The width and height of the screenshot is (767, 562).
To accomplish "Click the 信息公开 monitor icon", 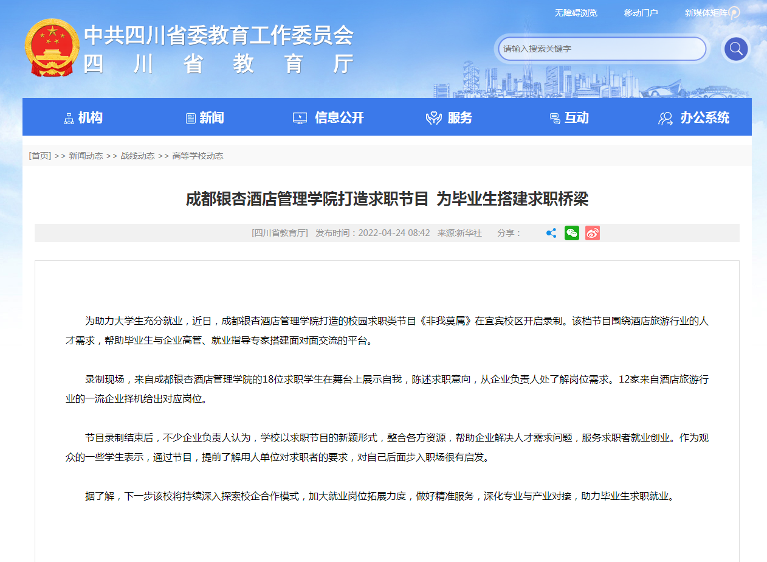I will 299,117.
